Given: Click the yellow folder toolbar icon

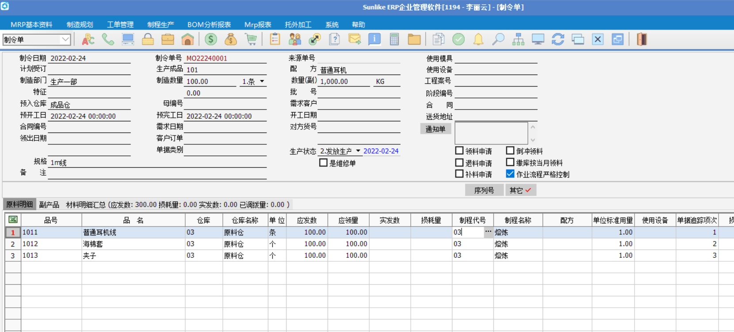Looking at the screenshot, I should point(414,39).
